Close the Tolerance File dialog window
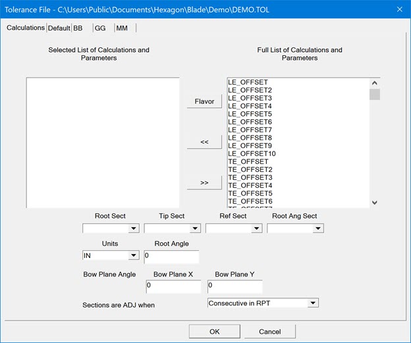Screen dimensions: 411x343 coord(398,9)
